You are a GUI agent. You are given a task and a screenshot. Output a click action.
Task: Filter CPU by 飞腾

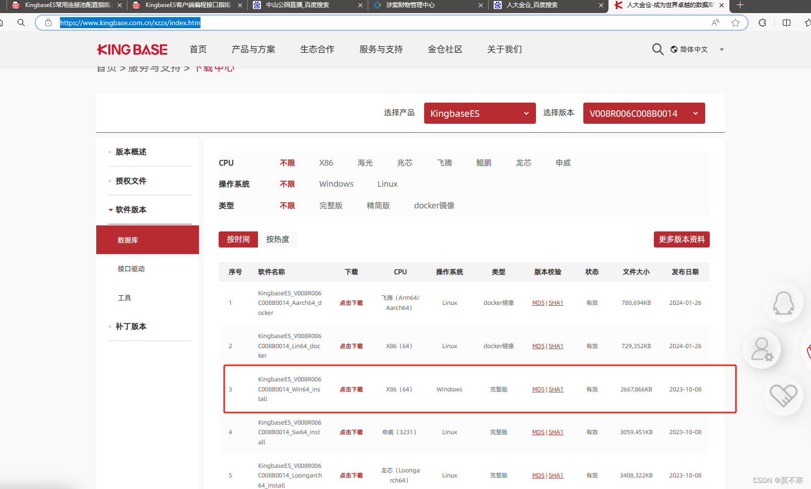point(444,163)
